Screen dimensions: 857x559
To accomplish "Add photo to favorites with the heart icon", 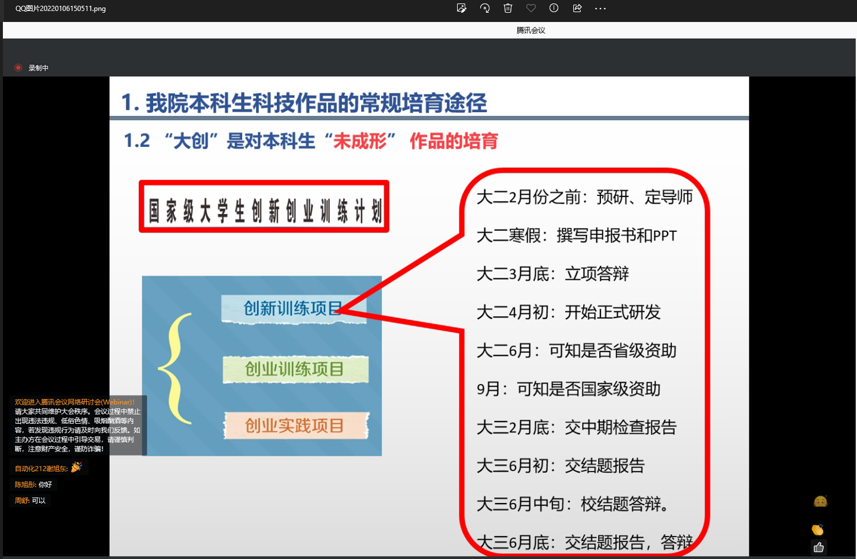I will pos(531,8).
